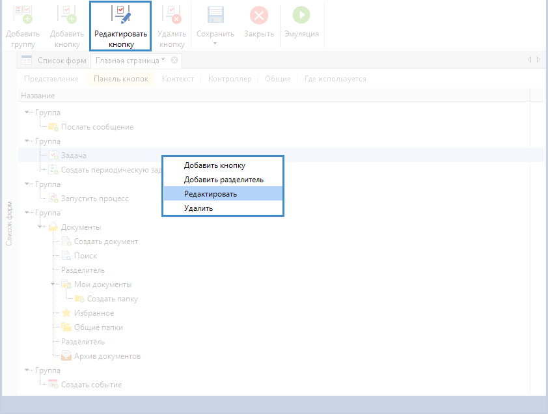This screenshot has height=414, width=548.
Task: Start Emulation (Эмуляция) with green play icon
Action: click(x=301, y=15)
